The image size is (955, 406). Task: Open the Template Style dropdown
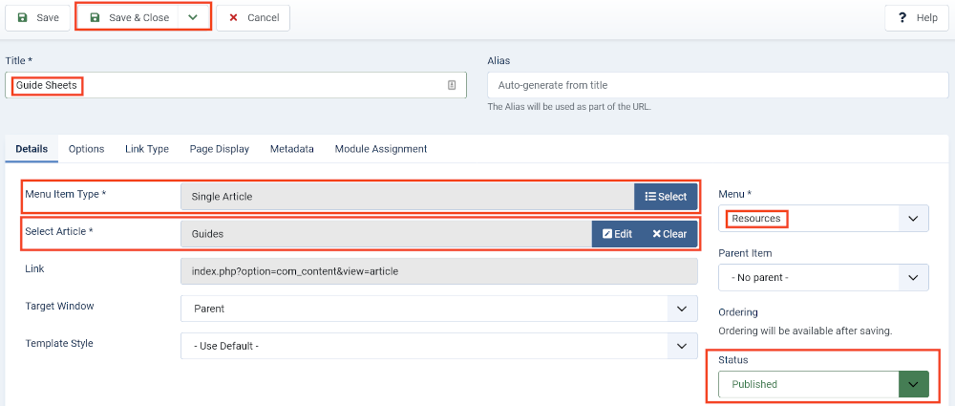pyautogui.click(x=439, y=346)
